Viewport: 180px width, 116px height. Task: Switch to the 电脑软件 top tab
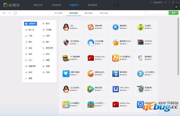74,5
